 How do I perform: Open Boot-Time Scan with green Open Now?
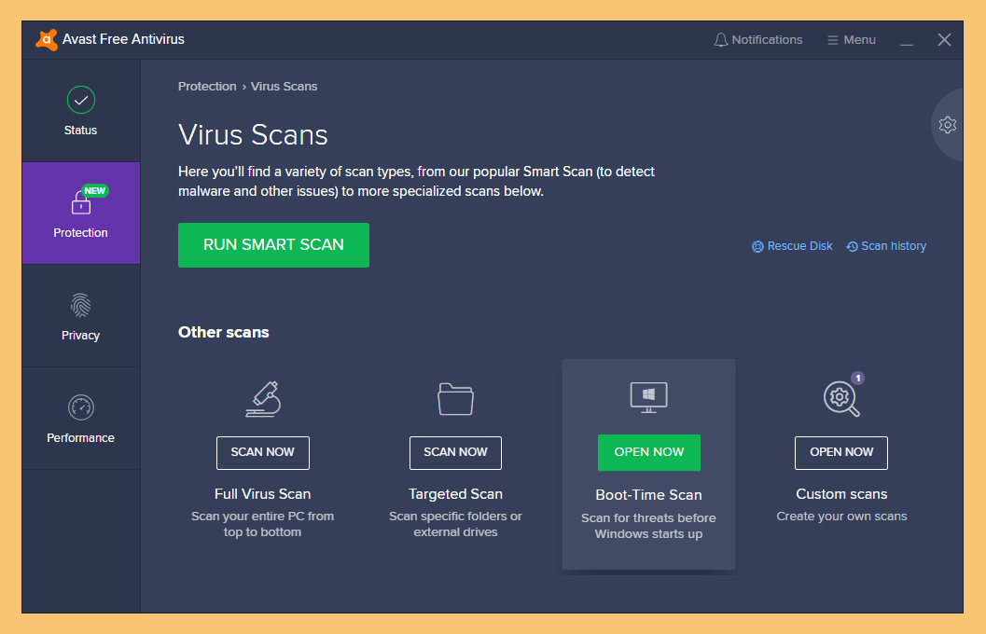click(x=649, y=452)
